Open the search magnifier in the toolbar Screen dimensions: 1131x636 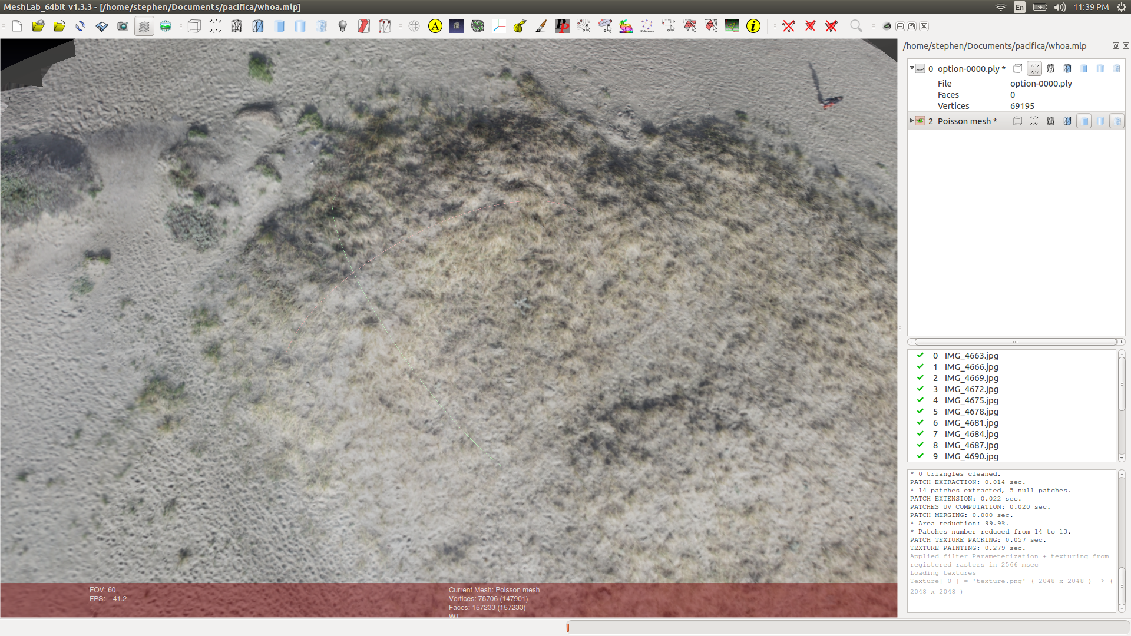(x=856, y=26)
